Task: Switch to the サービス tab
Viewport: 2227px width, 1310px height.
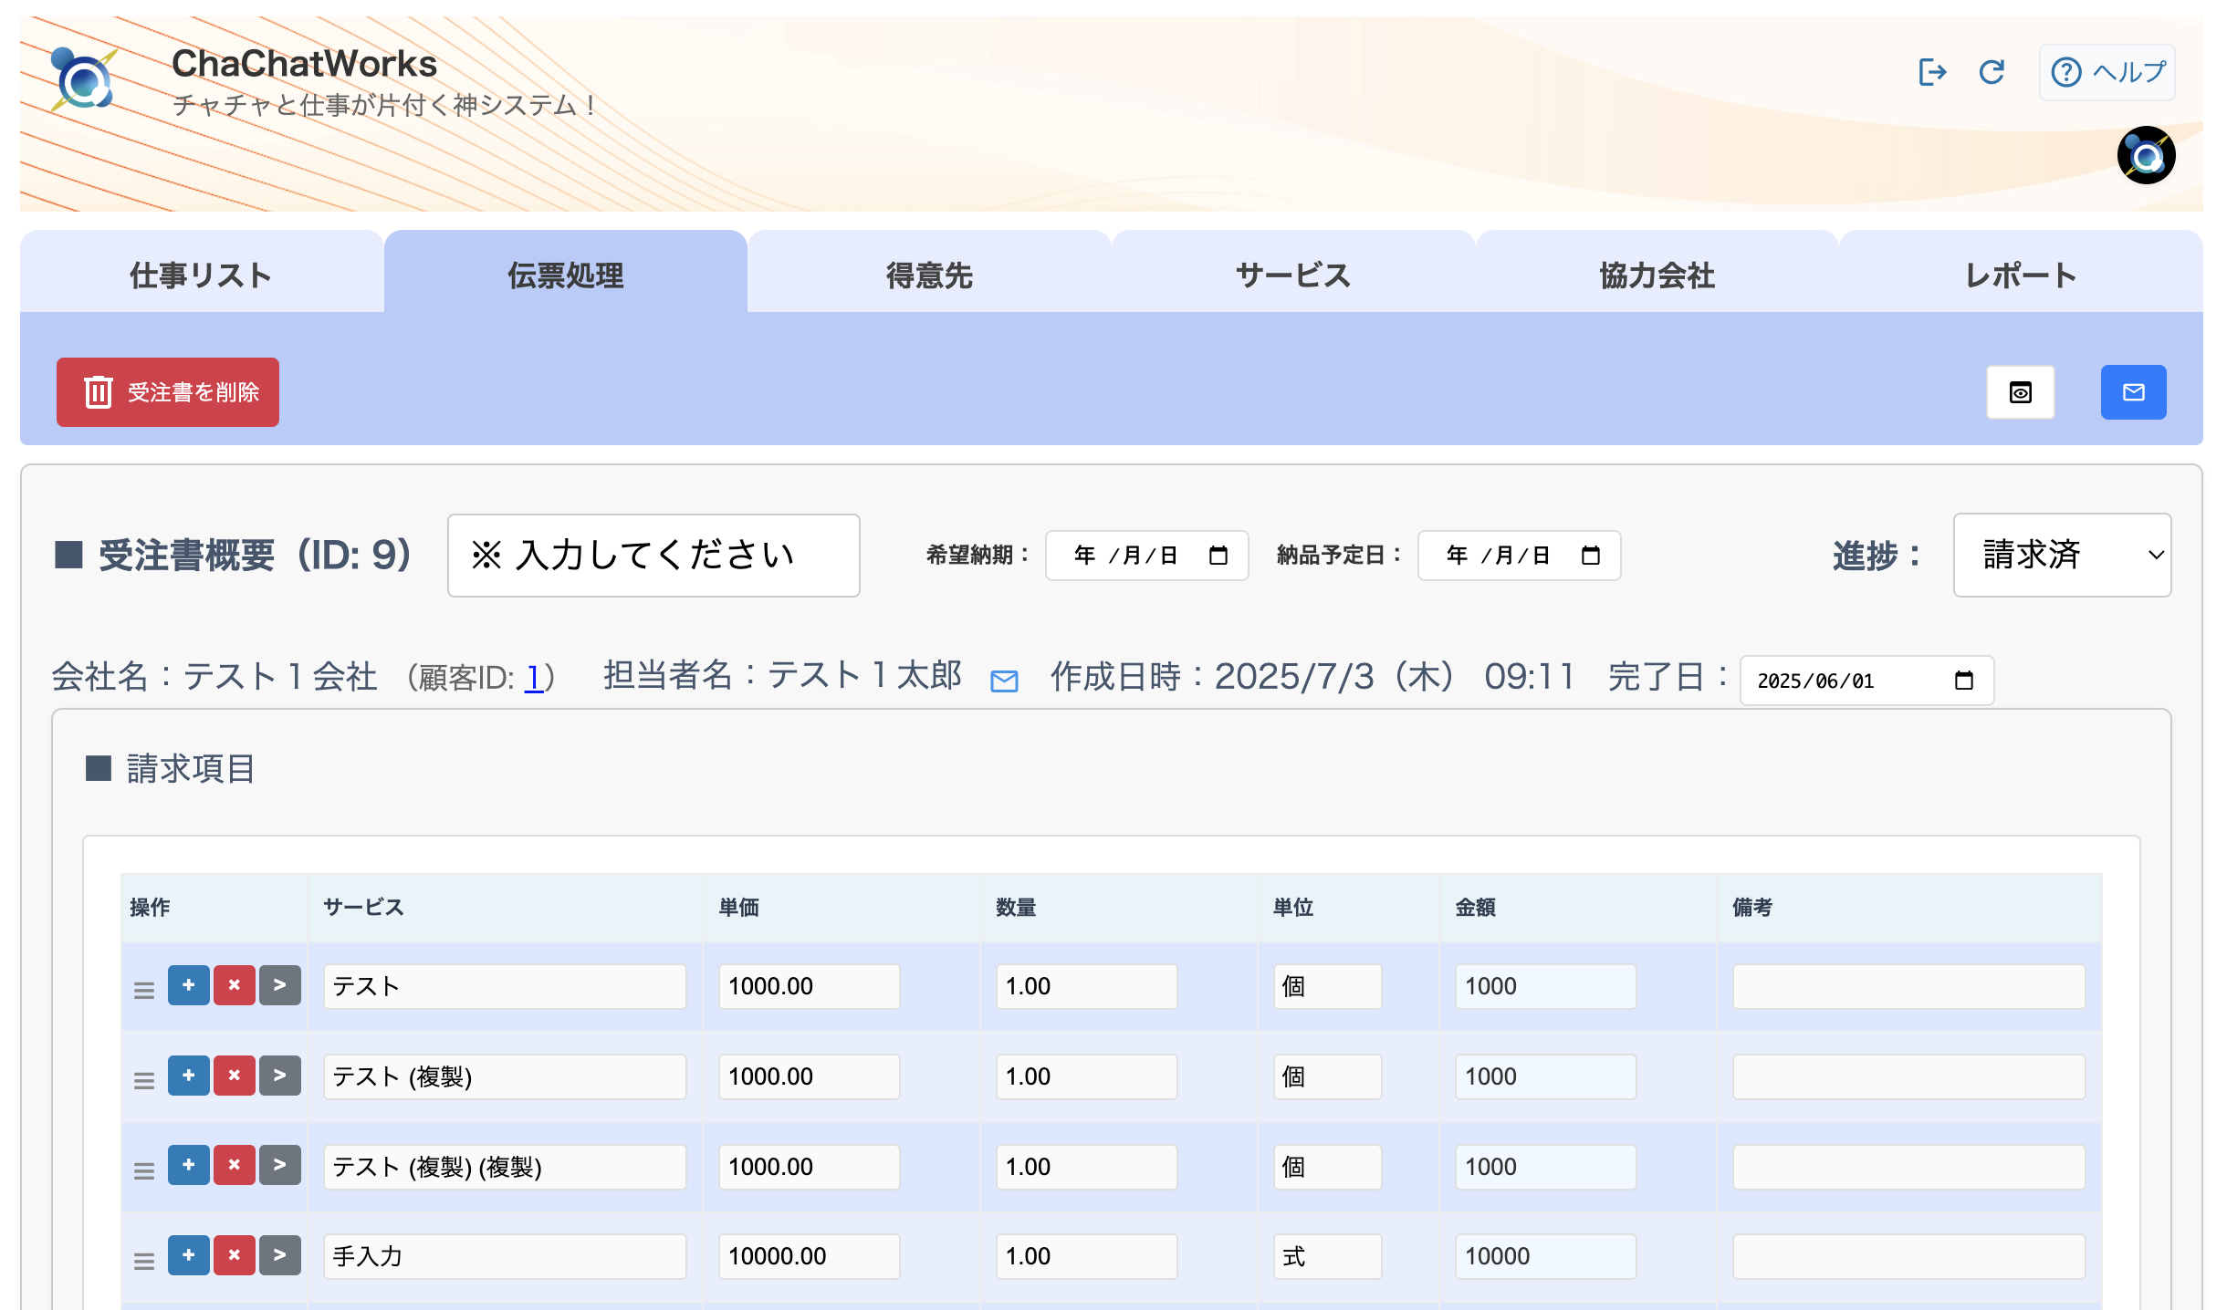Action: coord(1293,272)
